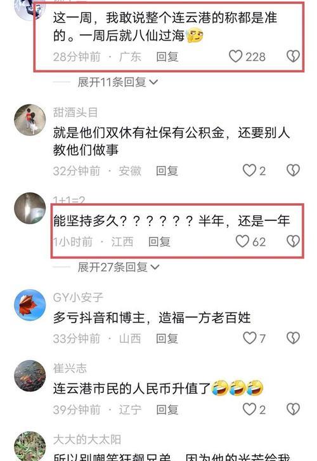This screenshot has width=317, height=461.
Task: Reply to the 1小时前 江西 comment
Action: point(159,242)
